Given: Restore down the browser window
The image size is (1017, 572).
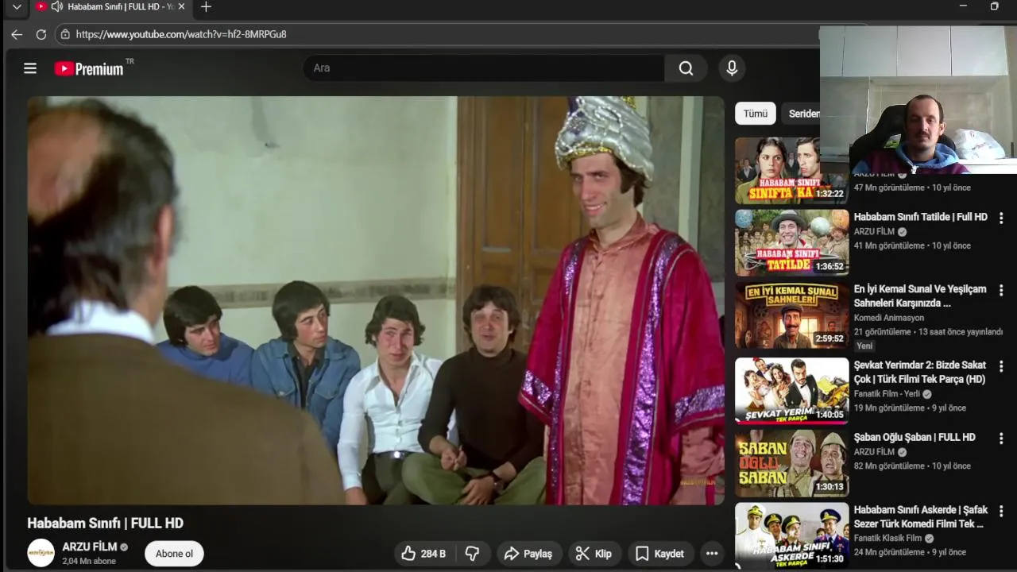Looking at the screenshot, I should [994, 6].
